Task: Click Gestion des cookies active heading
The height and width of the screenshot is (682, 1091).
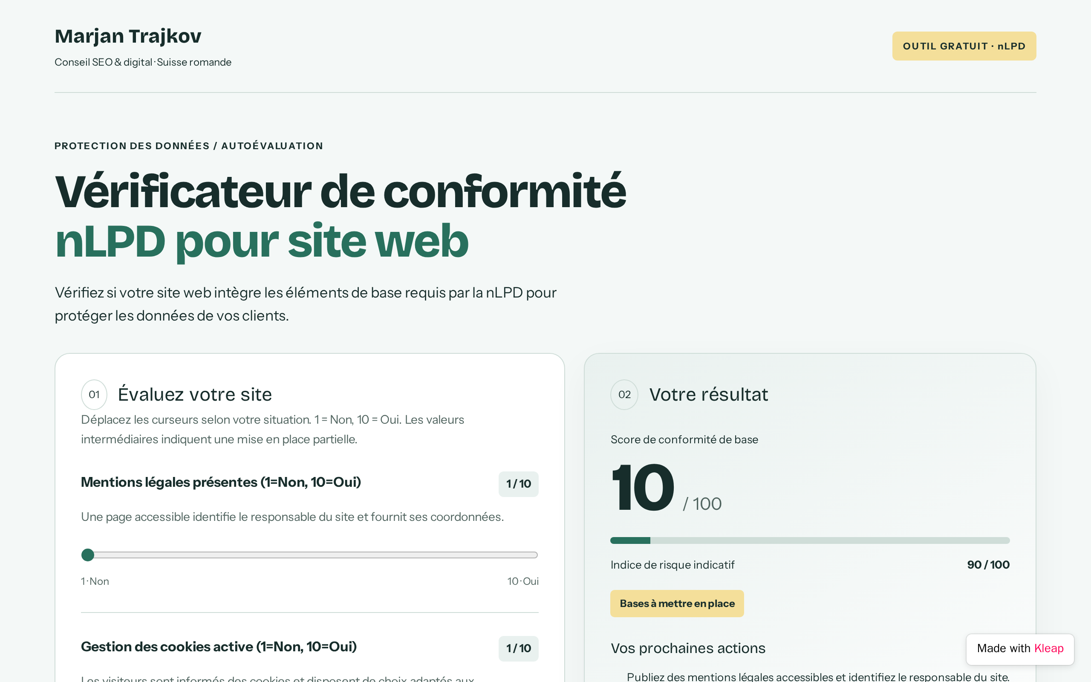Action: tap(219, 647)
